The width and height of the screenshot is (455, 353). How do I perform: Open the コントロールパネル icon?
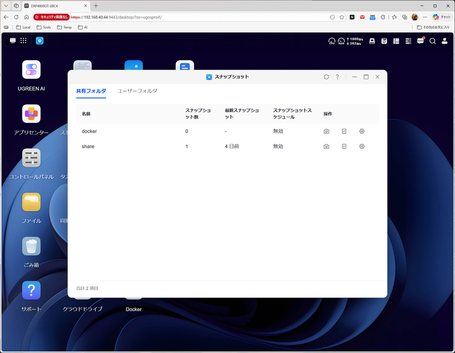[x=31, y=158]
